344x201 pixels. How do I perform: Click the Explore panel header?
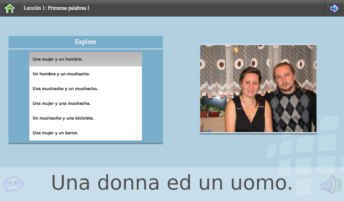[86, 42]
